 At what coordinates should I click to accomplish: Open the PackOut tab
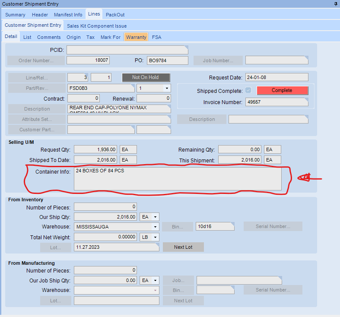coord(115,15)
